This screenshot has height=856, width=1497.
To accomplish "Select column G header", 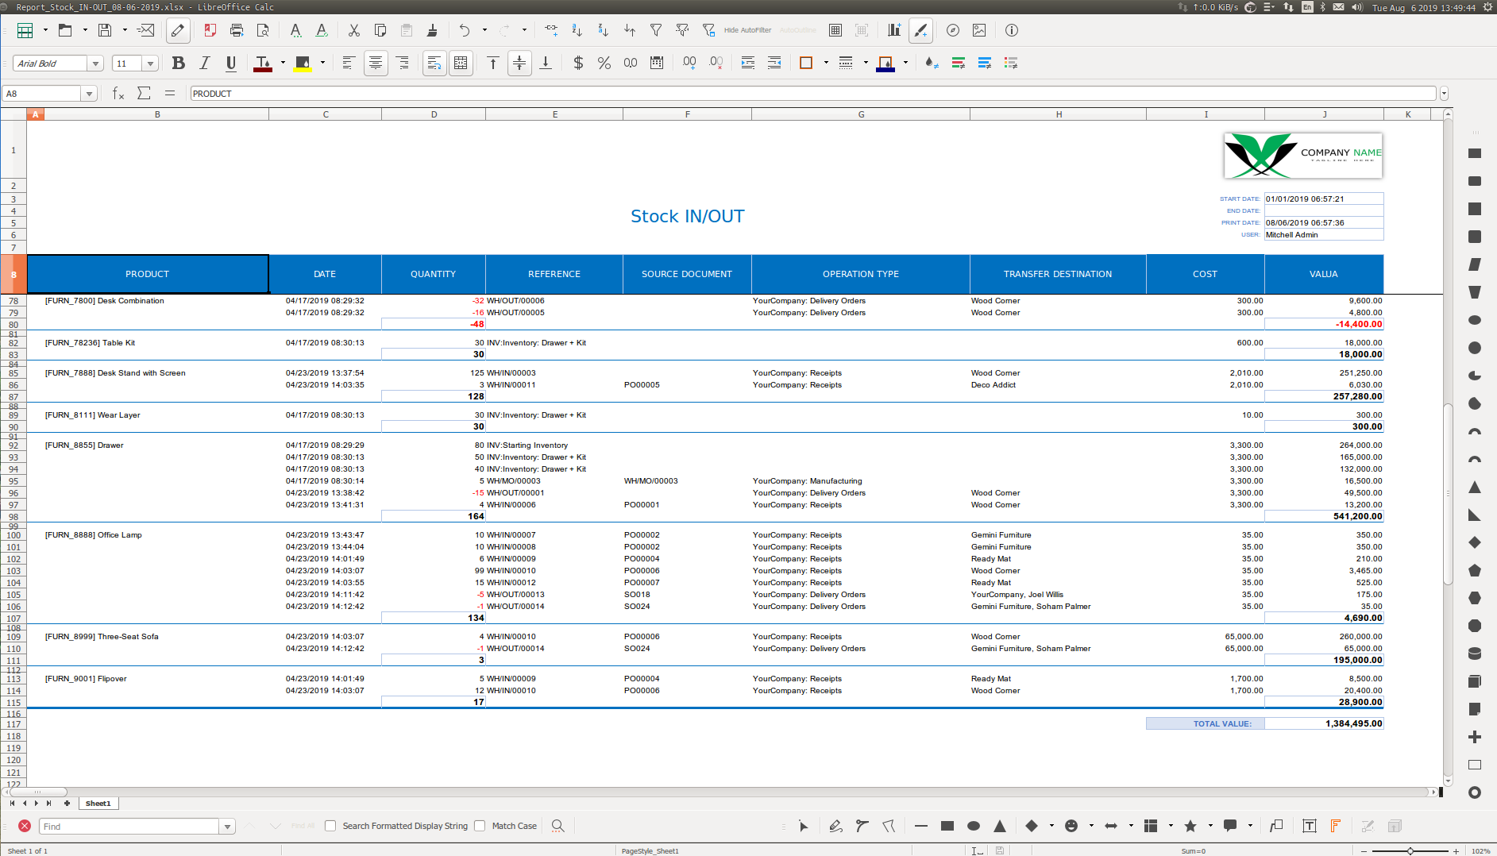I will click(x=861, y=114).
